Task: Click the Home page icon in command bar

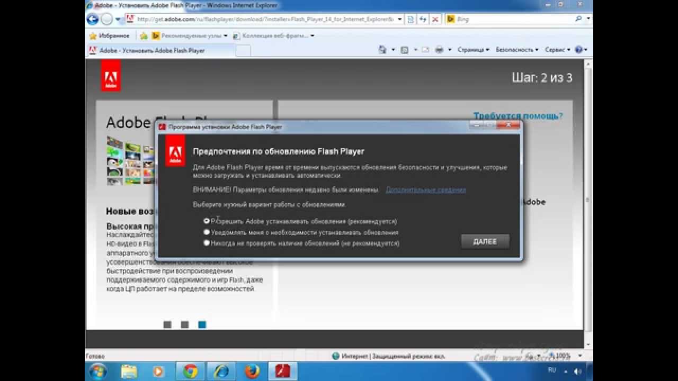Action: 382,50
